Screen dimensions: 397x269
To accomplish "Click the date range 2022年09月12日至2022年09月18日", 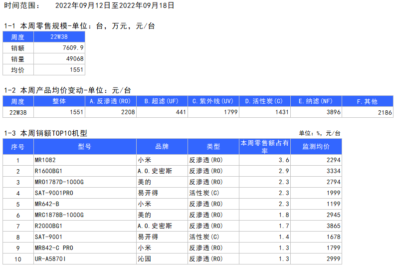I will click(x=115, y=5).
